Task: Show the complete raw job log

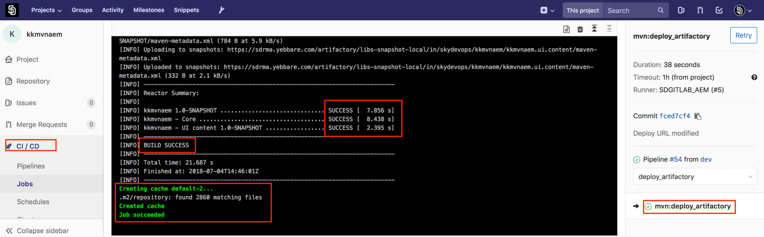Action: click(x=567, y=29)
